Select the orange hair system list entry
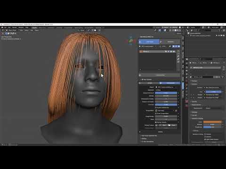Screen dimensions: 226x169 (x=157, y=52)
